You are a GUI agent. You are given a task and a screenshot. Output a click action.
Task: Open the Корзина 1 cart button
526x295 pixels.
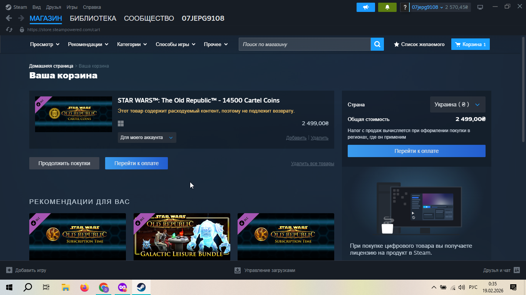pyautogui.click(x=471, y=44)
